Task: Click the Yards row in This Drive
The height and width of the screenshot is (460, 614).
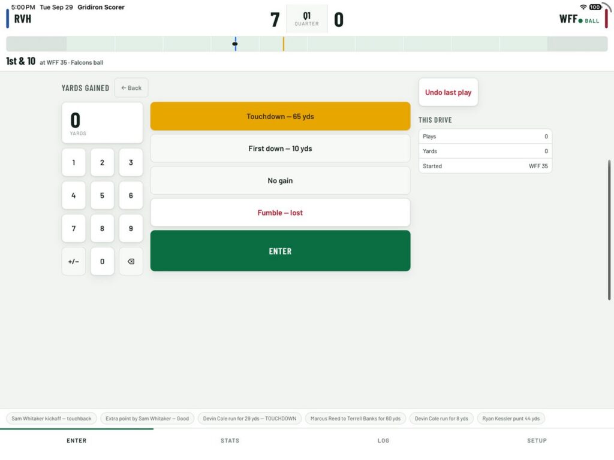Action: pyautogui.click(x=485, y=151)
